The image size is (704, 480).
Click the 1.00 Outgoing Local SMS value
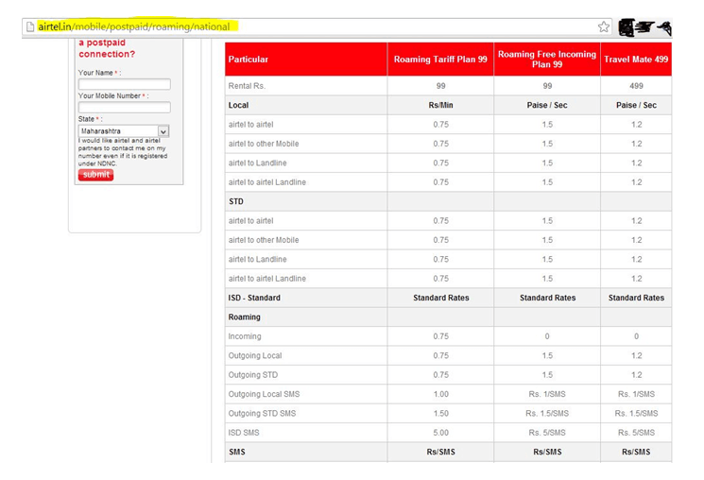pos(441,394)
